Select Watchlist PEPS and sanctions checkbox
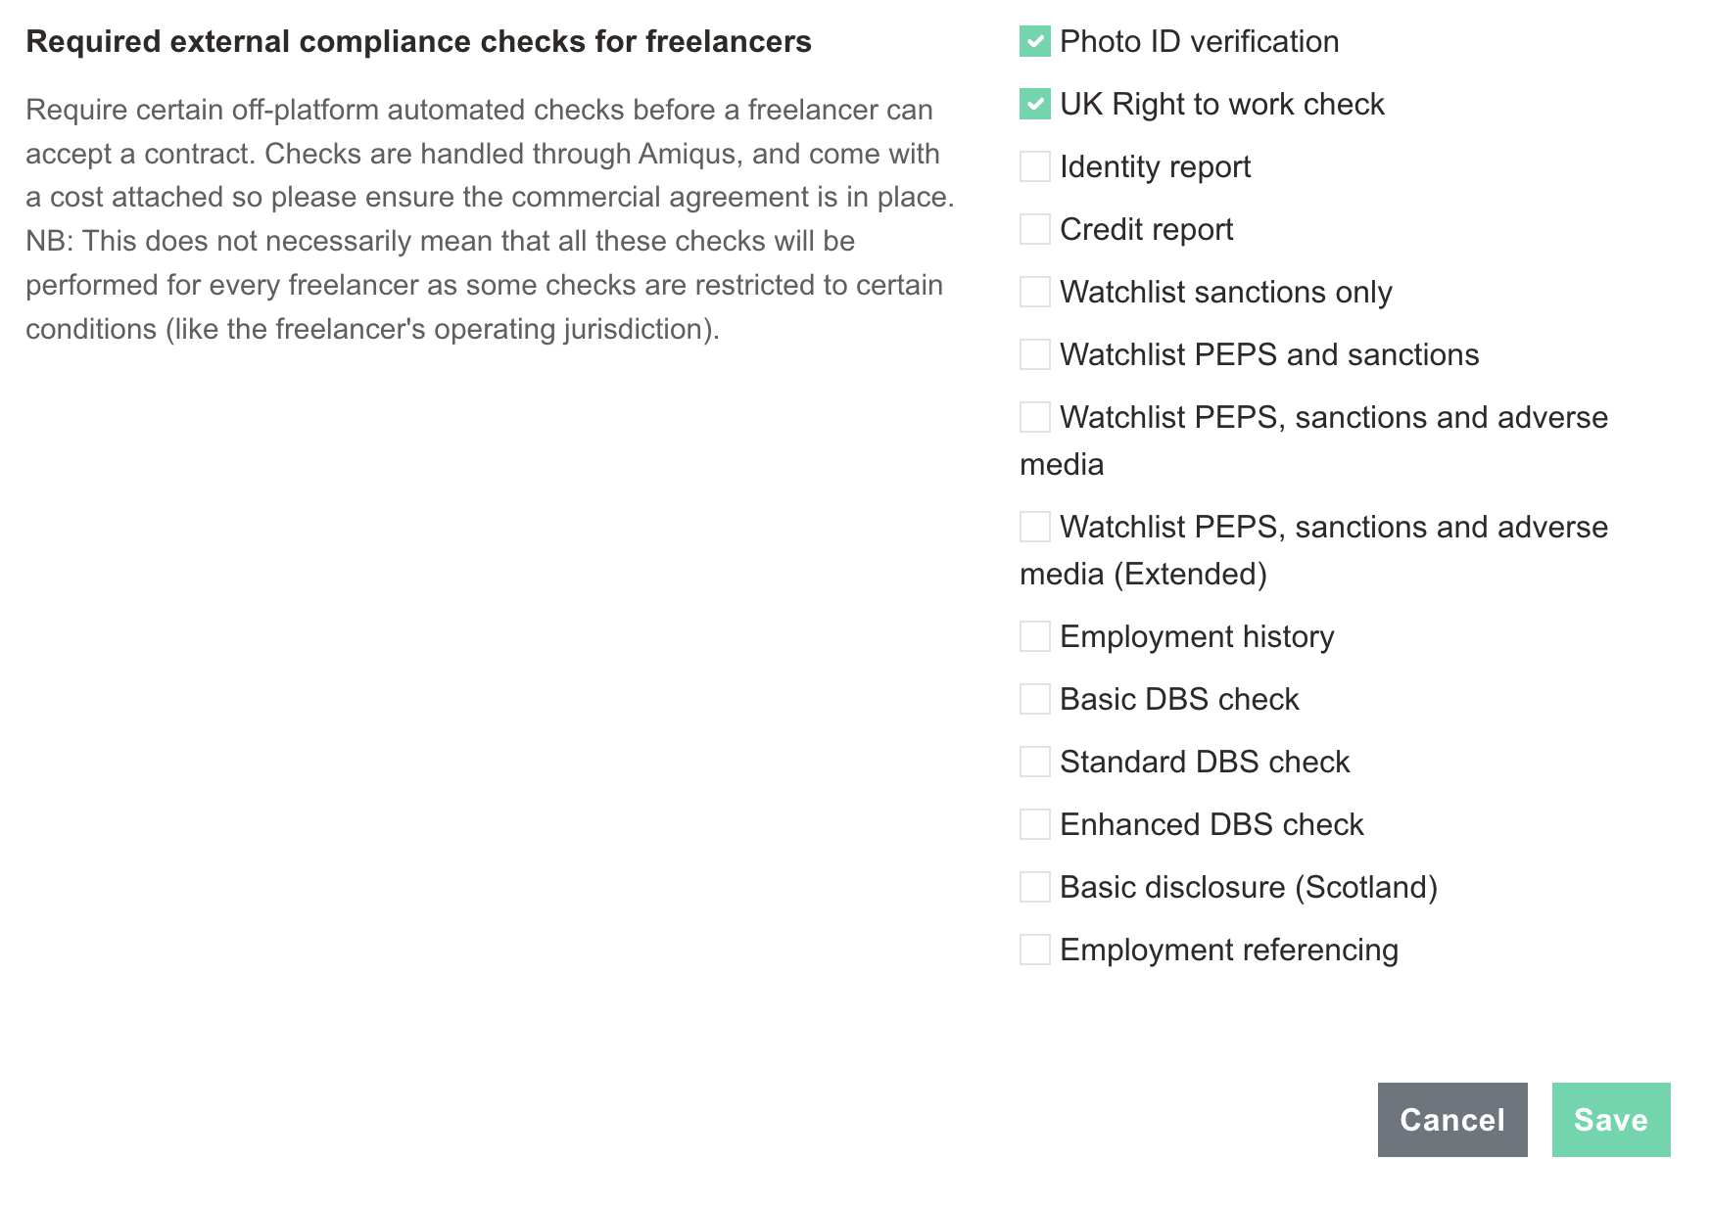1710x1206 pixels. [1035, 354]
